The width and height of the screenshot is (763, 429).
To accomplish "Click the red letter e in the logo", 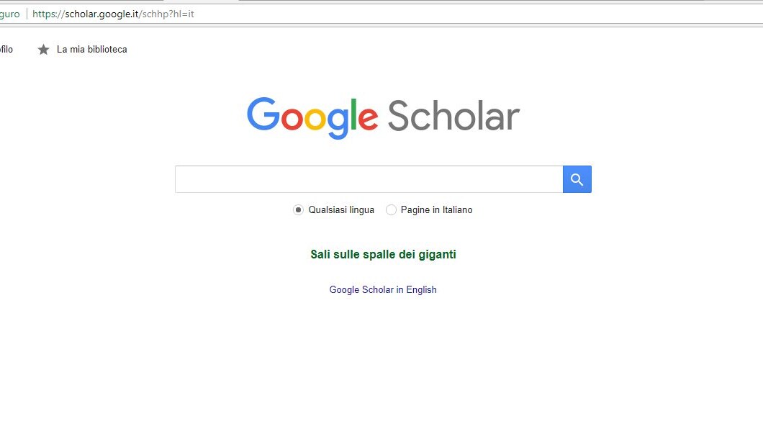I will [366, 119].
